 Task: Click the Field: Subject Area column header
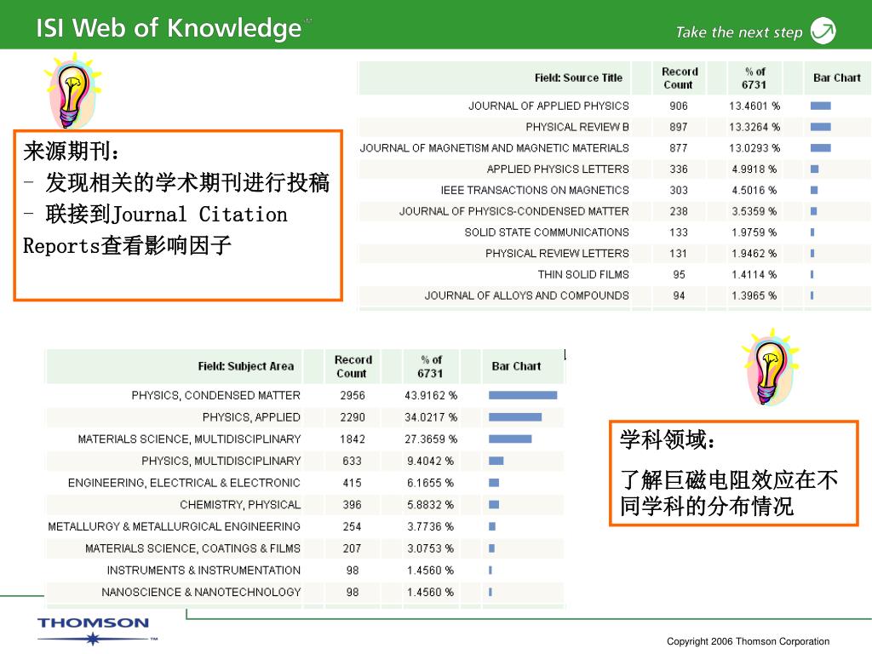(x=246, y=366)
